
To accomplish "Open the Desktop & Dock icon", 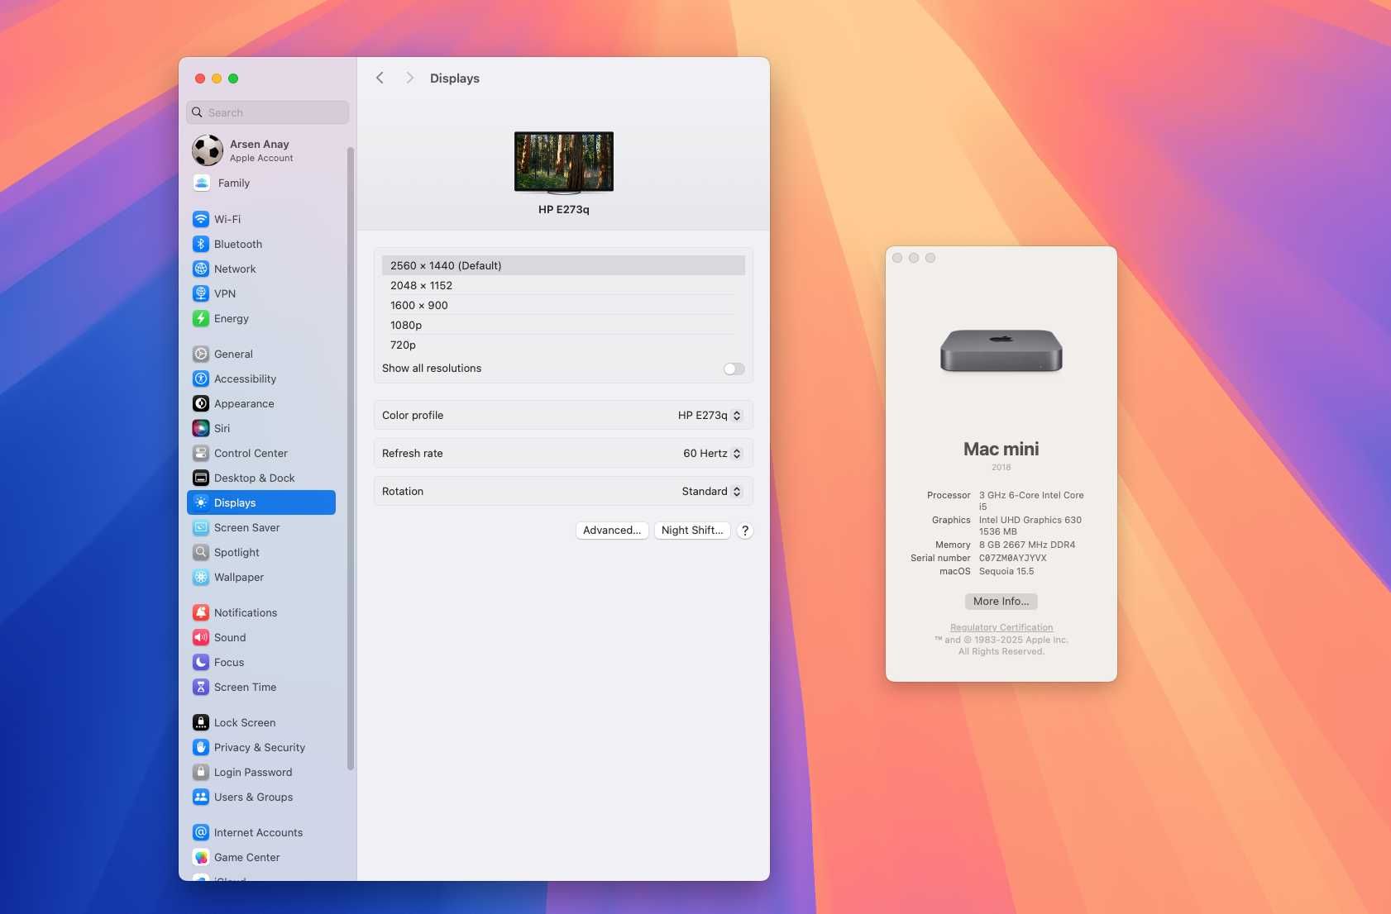I will coord(201,478).
